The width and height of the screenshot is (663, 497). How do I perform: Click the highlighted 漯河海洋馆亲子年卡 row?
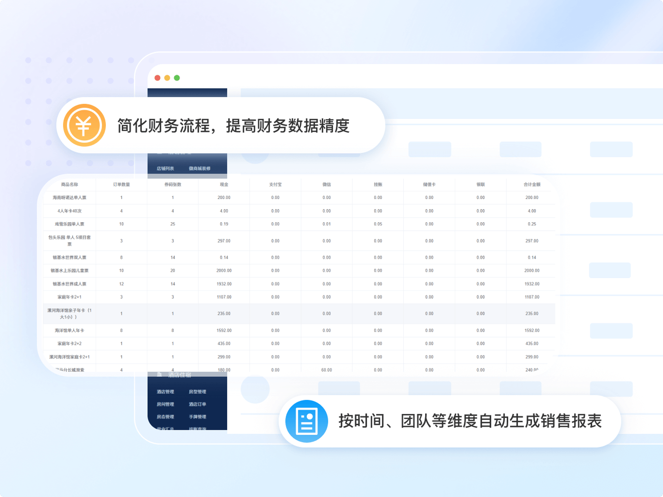(69, 314)
